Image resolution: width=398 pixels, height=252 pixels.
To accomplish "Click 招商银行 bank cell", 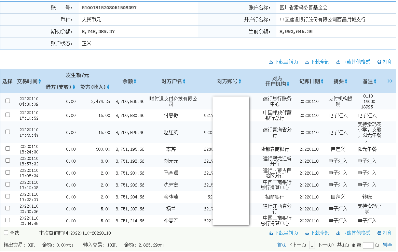I will (x=275, y=197).
